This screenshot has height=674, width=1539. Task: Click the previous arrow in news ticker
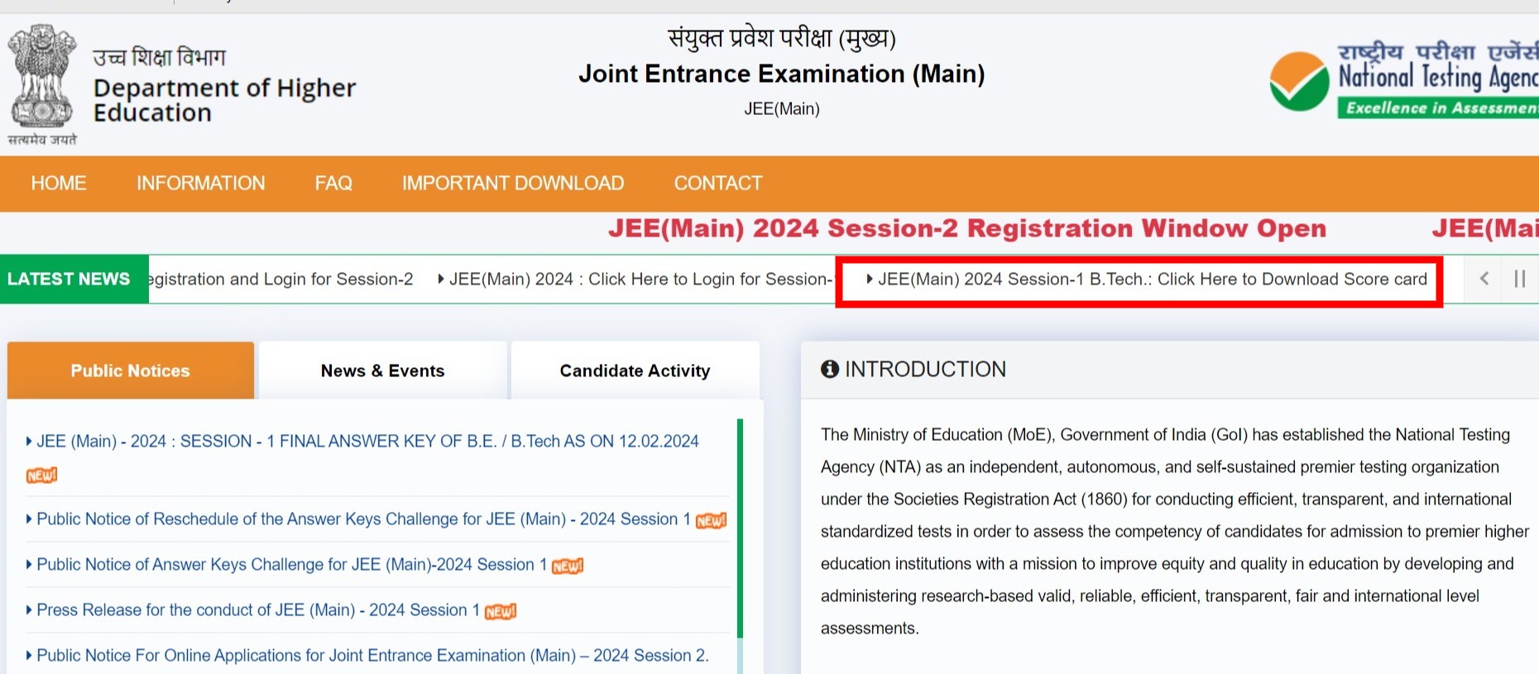[x=1484, y=279]
